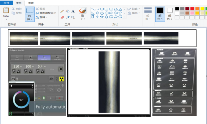Select the Fill with color bucket tool

[x=68, y=11]
